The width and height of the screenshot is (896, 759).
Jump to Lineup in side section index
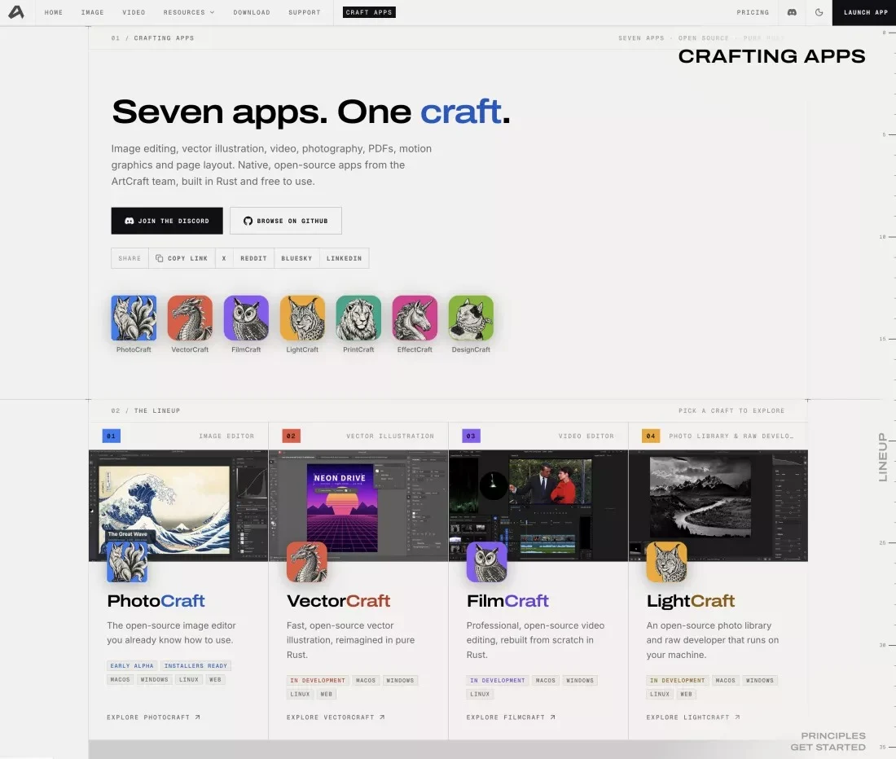[x=883, y=457]
